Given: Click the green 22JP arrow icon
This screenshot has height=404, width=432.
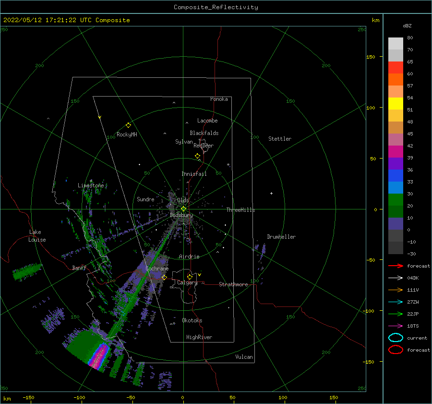Looking at the screenshot, I should (396, 314).
